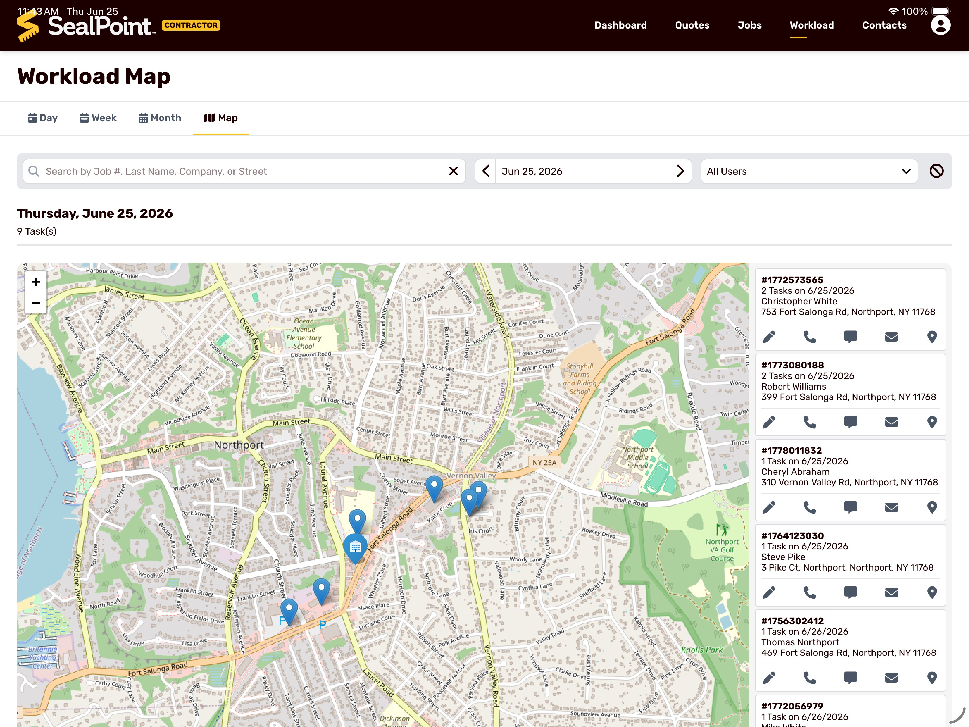Call Thomas Northport using phone icon
The height and width of the screenshot is (727, 969).
point(809,677)
